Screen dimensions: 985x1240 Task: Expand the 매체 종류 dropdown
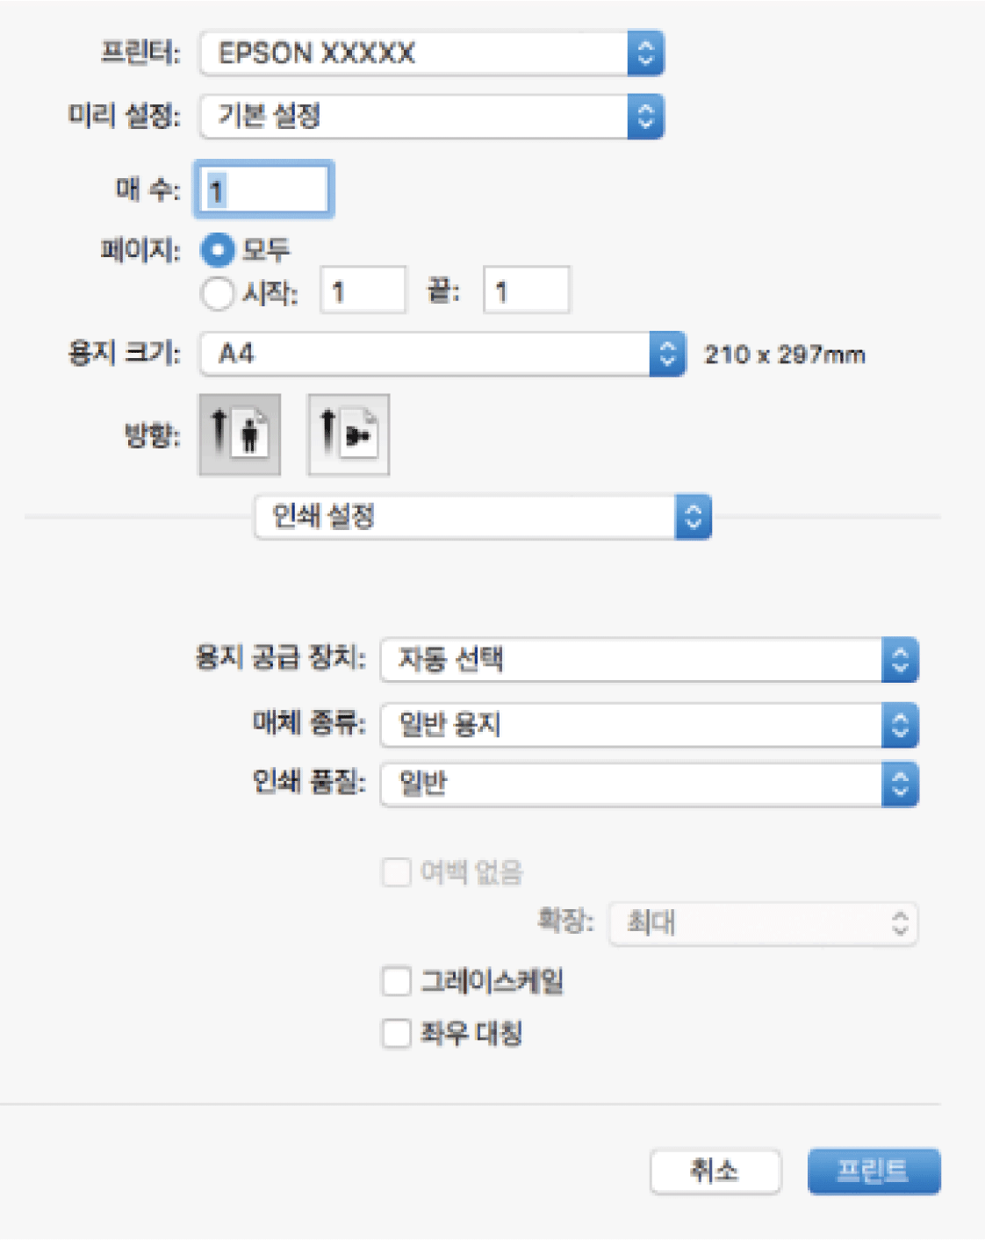(x=650, y=725)
